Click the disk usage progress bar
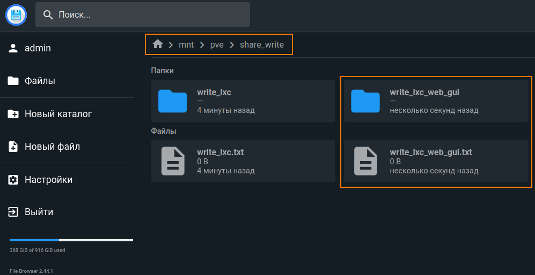This screenshot has height=275, width=535. pos(71,240)
